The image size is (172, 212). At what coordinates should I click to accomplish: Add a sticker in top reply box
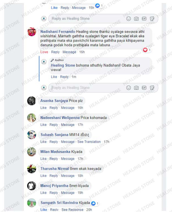coord(152,19)
